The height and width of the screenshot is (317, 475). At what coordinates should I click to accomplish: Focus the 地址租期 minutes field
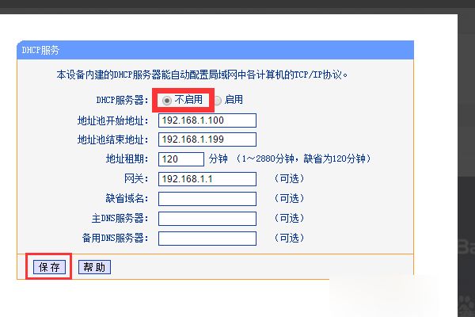(x=181, y=159)
